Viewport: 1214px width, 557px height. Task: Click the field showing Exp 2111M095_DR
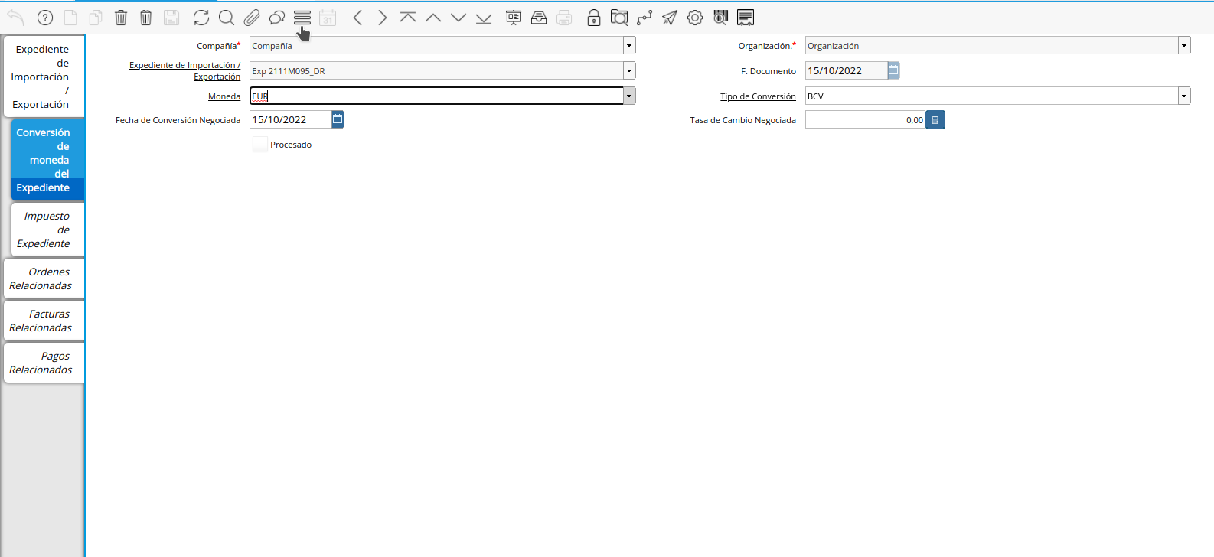pos(436,71)
